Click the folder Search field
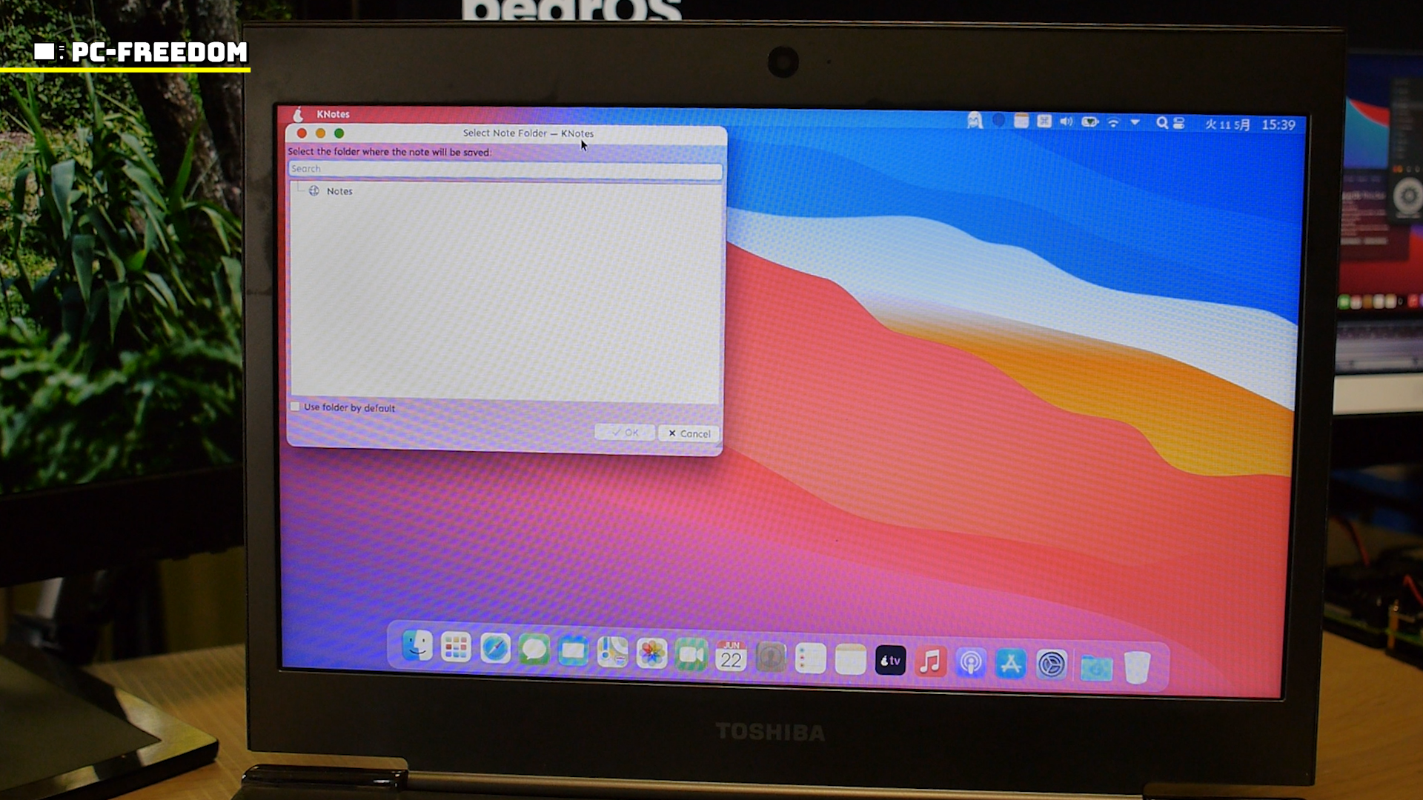Screen dimensions: 1423x800 point(505,170)
